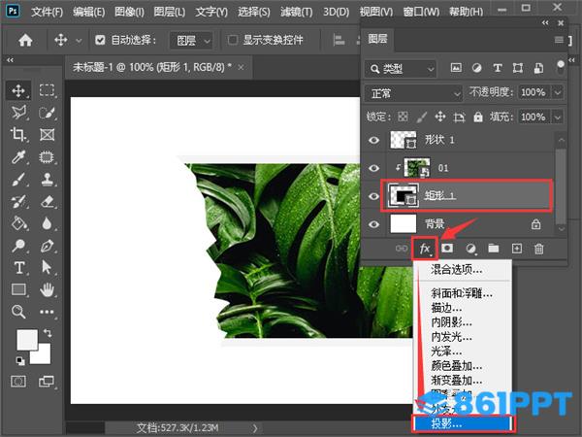Image resolution: width=582 pixels, height=437 pixels.
Task: Choose 斜面和浮雕... from the fx menu
Action: pos(462,293)
